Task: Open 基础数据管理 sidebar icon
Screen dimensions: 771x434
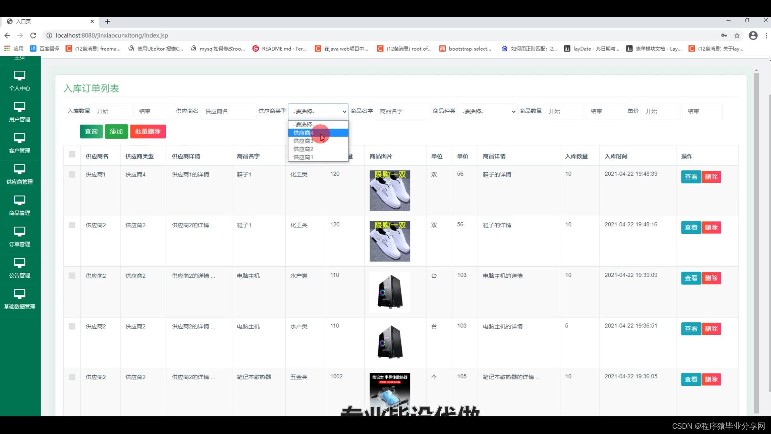Action: click(x=19, y=294)
